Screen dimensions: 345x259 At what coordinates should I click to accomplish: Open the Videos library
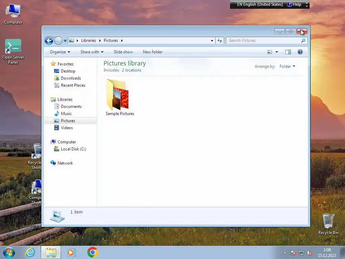(x=67, y=128)
